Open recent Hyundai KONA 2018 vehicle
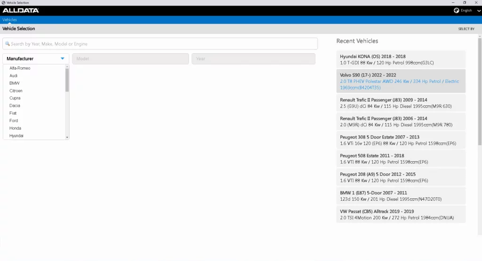This screenshot has height=261, width=482. (x=401, y=59)
